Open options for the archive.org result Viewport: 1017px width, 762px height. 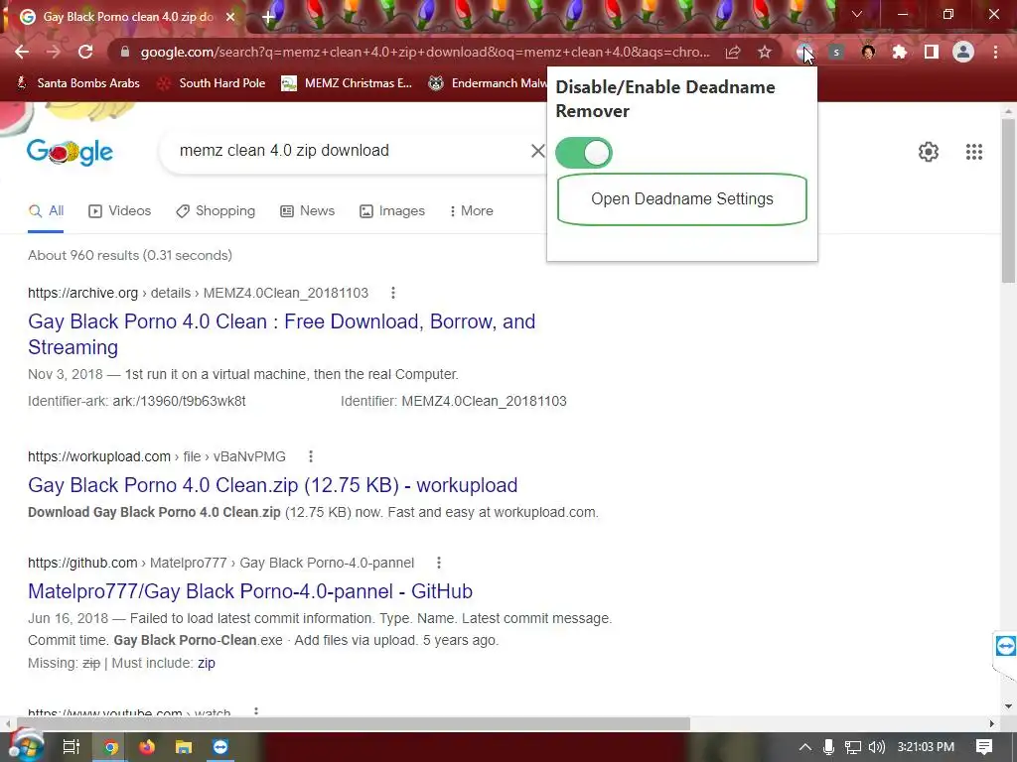[393, 293]
